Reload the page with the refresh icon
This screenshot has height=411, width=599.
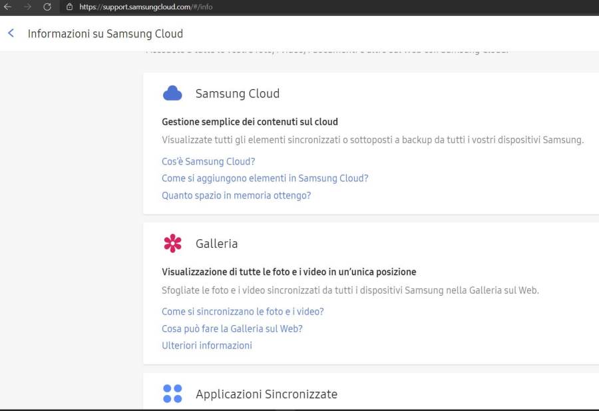click(47, 7)
